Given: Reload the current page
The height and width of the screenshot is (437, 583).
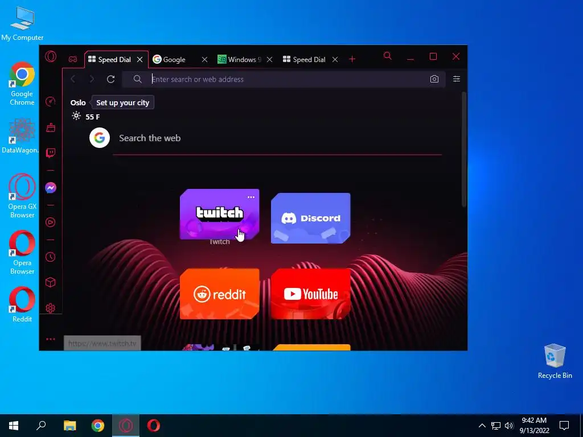Looking at the screenshot, I should point(111,79).
